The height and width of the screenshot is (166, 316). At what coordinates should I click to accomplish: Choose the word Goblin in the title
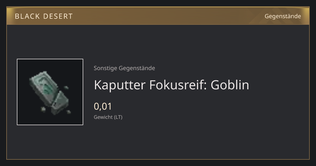click(230, 85)
